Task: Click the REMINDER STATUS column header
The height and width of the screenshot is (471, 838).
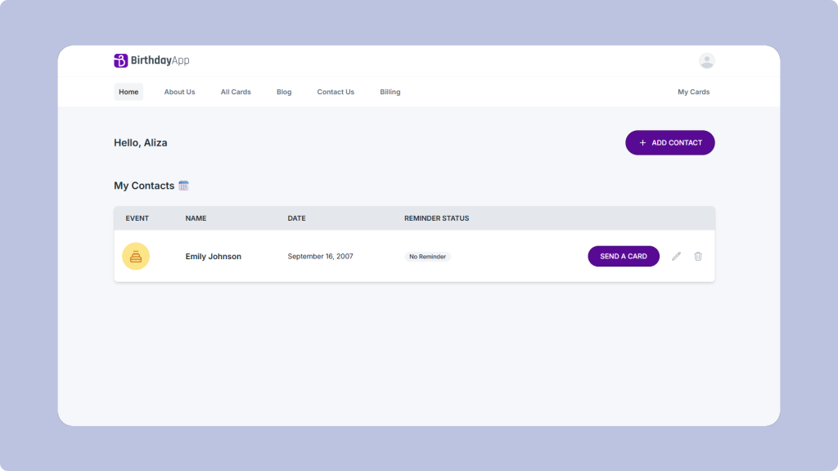Action: click(x=437, y=218)
